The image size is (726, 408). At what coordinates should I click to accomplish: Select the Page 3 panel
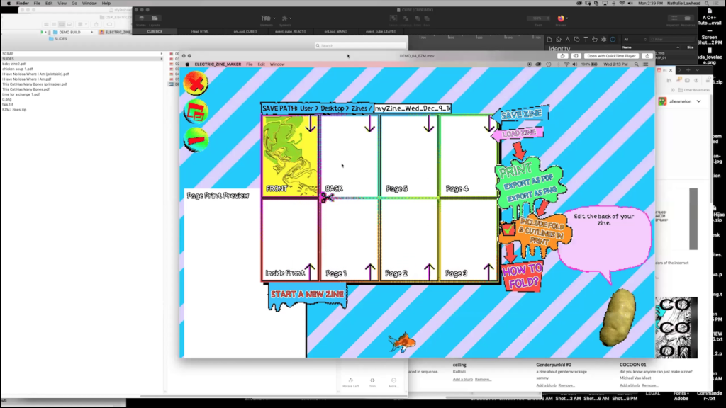coord(469,239)
